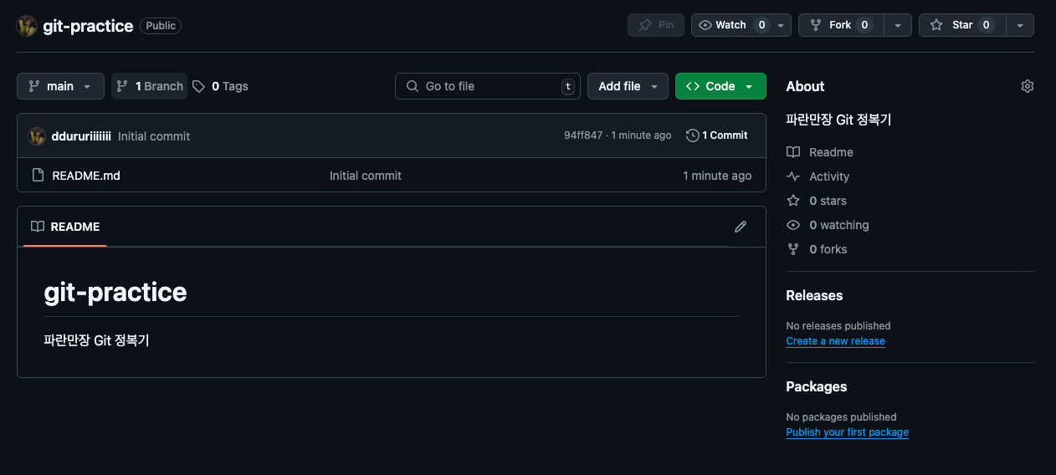1056x475 pixels.
Task: Open the README.md file
Action: click(x=86, y=176)
